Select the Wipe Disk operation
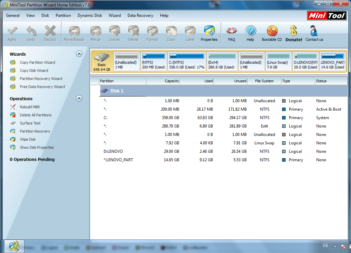The height and width of the screenshot is (253, 351). coord(28,139)
